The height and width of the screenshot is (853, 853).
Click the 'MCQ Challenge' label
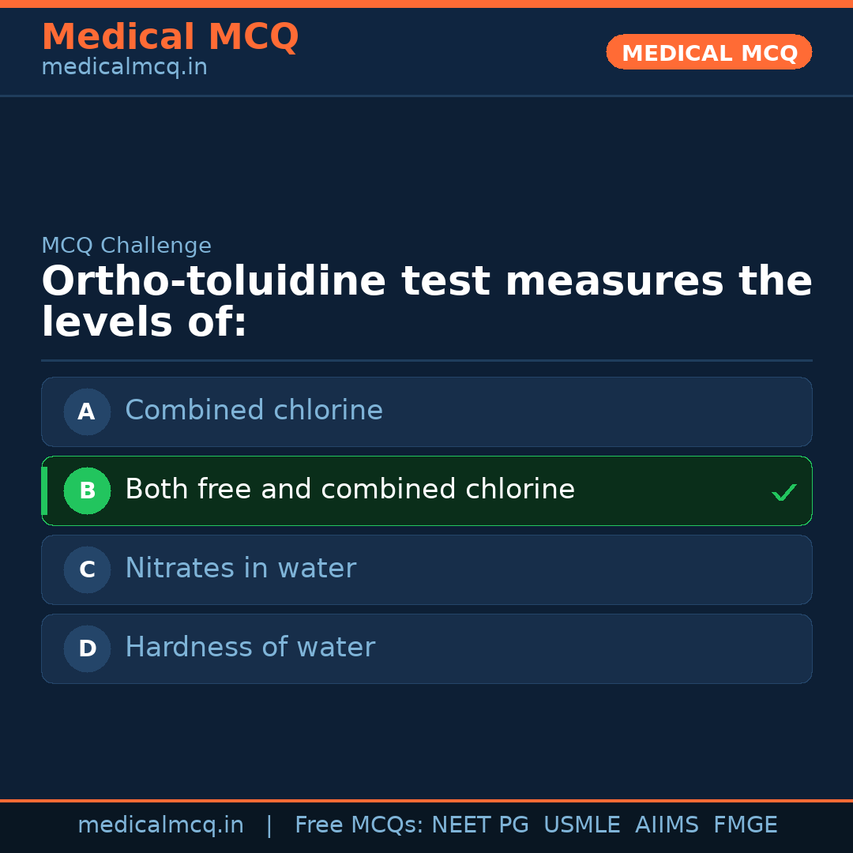tap(126, 246)
